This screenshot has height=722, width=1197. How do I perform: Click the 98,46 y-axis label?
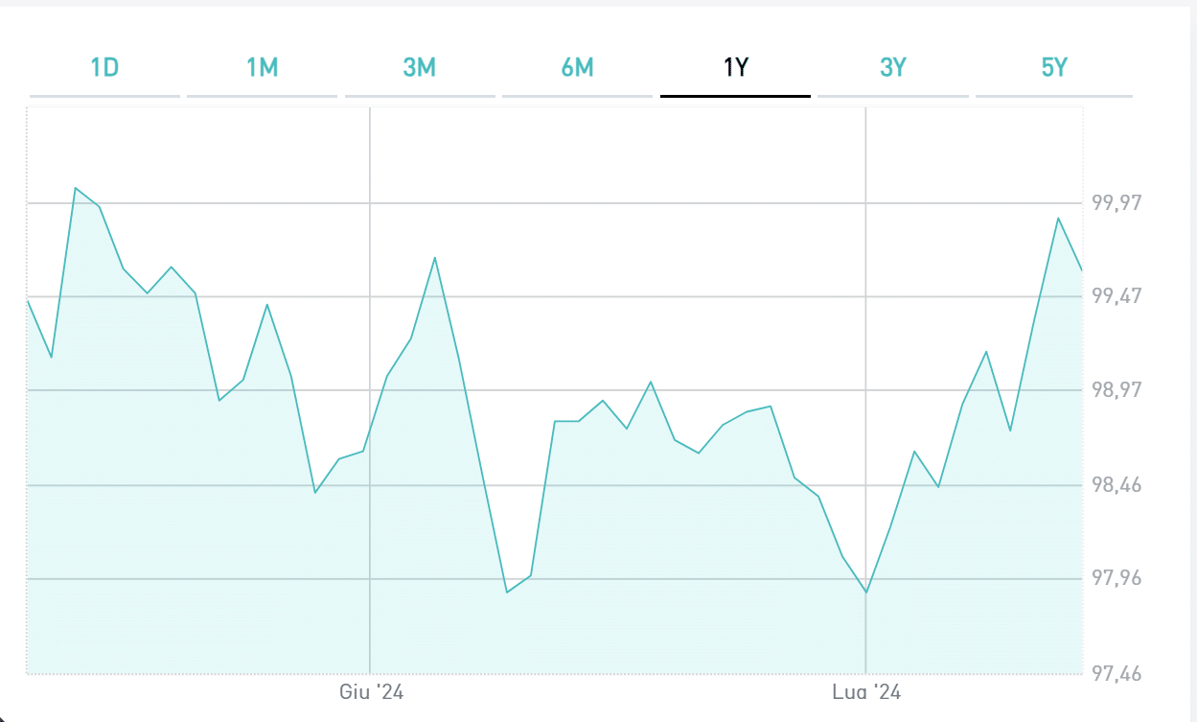(x=1116, y=485)
